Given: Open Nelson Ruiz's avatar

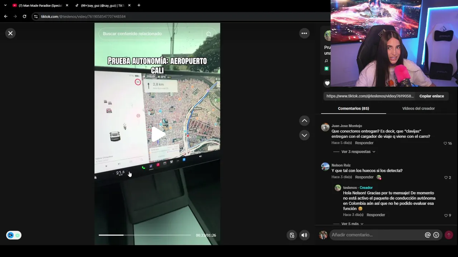Looking at the screenshot, I should 325,167.
